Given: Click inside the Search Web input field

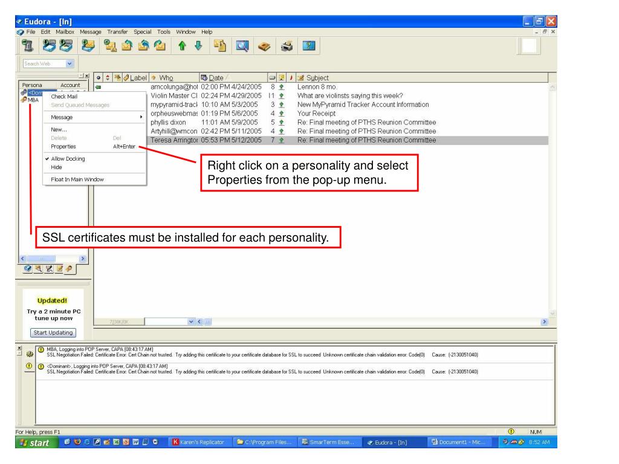Looking at the screenshot, I should [x=44, y=63].
